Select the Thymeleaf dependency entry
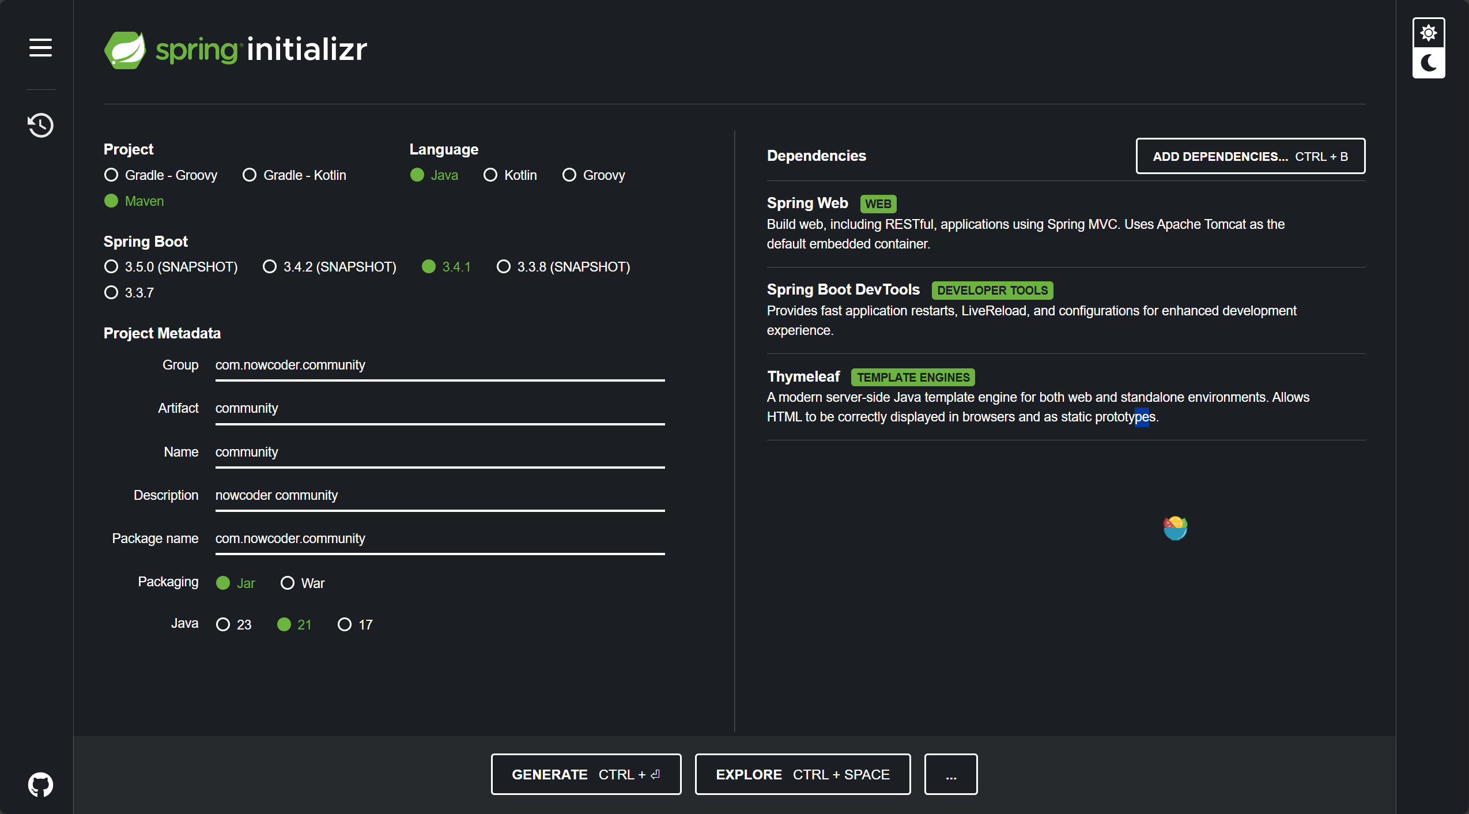 pyautogui.click(x=803, y=376)
